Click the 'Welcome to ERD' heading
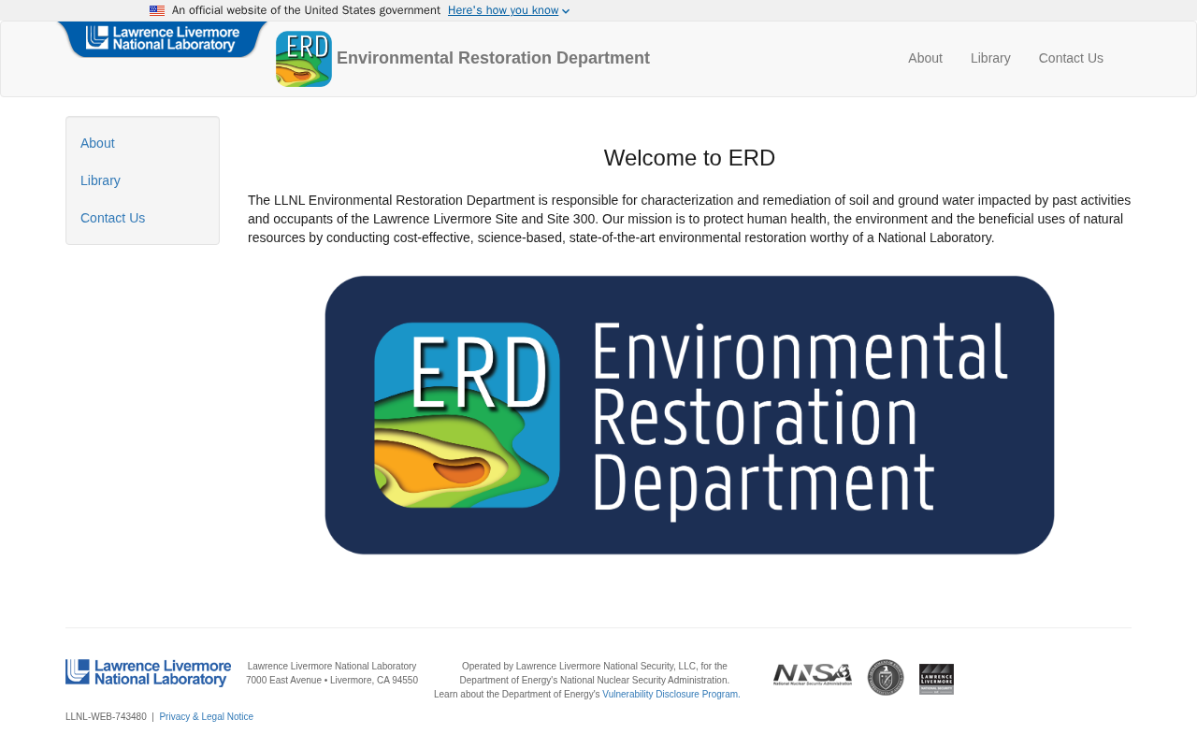The width and height of the screenshot is (1197, 748). tap(689, 158)
